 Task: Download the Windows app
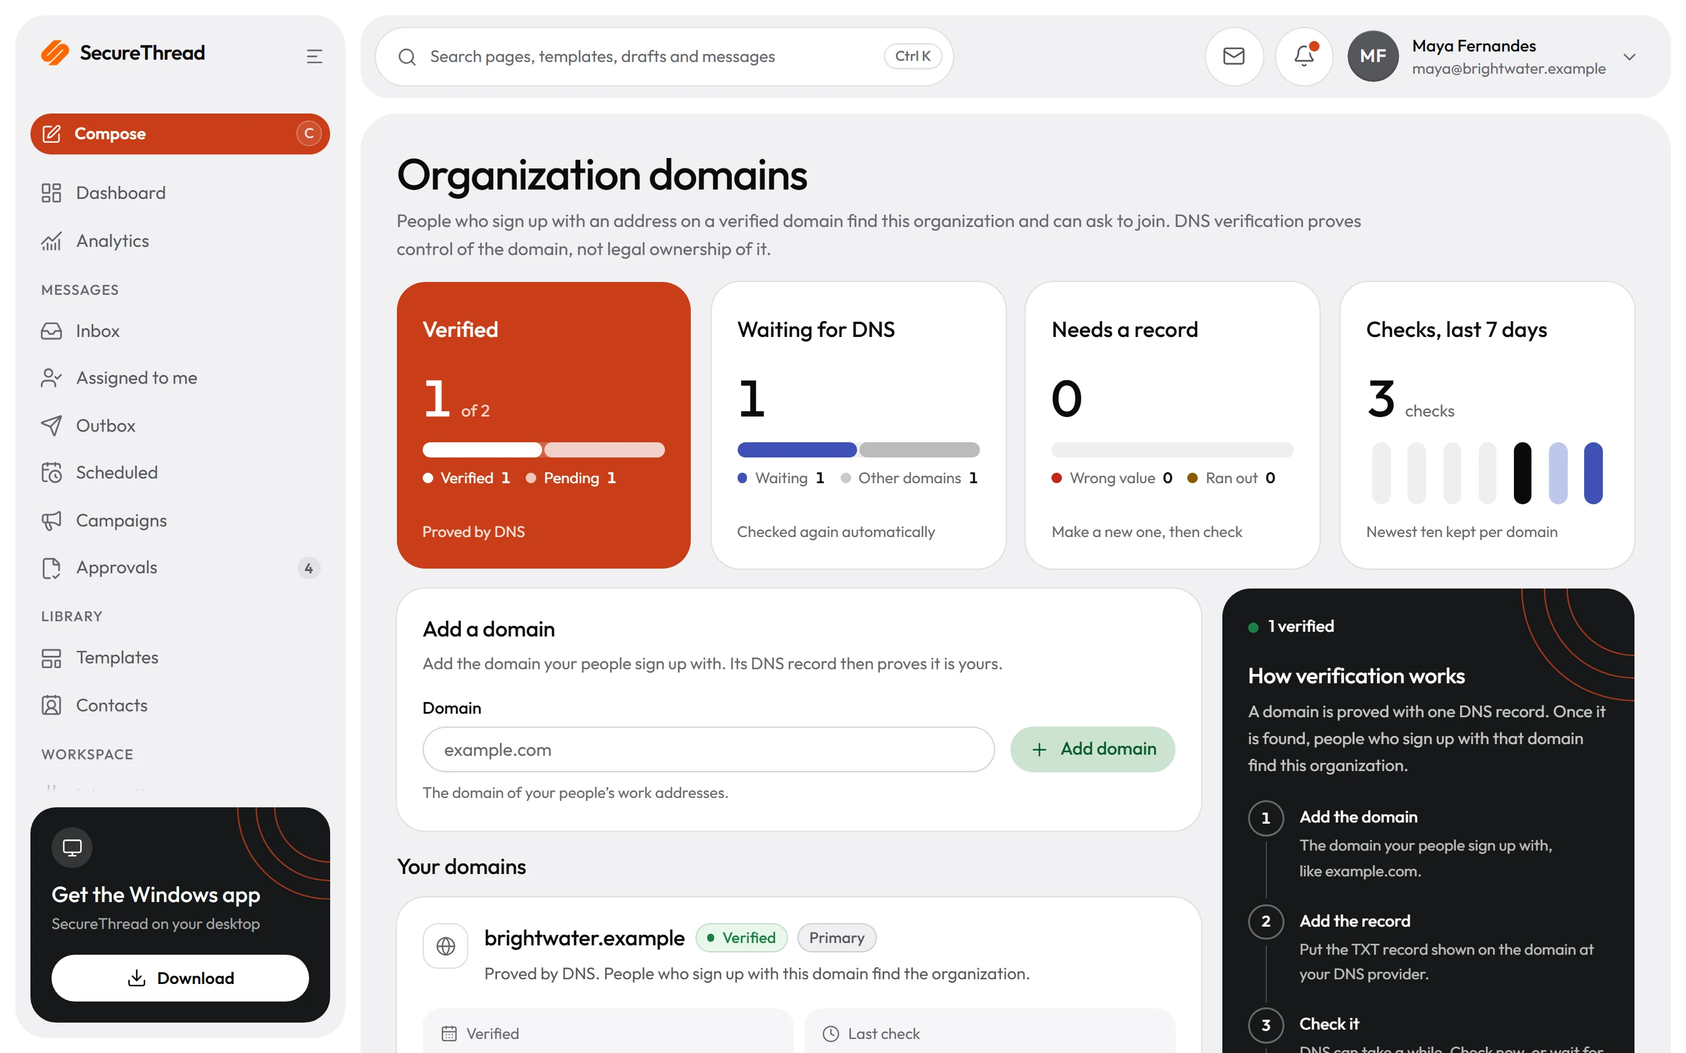tap(180, 978)
